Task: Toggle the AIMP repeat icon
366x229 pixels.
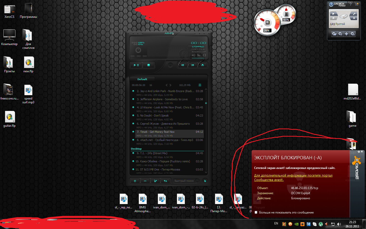Action: 204,55
